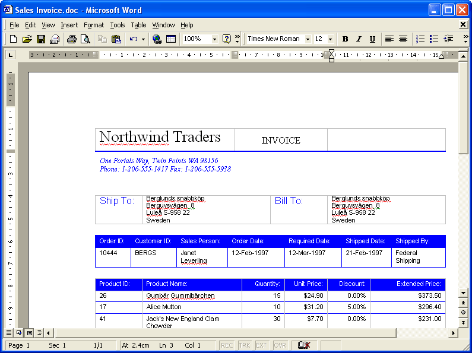Image resolution: width=472 pixels, height=353 pixels.
Task: Toggle Bold formatting
Action: tap(346, 39)
